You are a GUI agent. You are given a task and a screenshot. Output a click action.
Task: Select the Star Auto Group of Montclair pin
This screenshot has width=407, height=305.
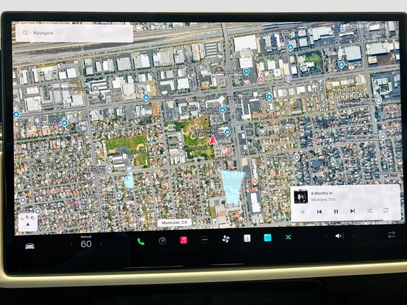[222, 110]
